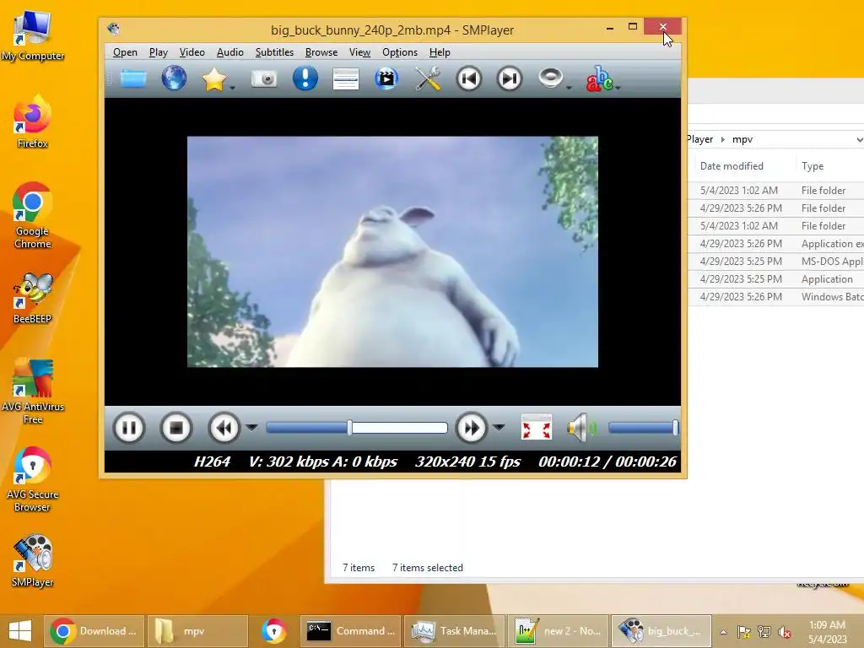Expand the rewind options dropdown arrow
The image size is (864, 648).
click(x=251, y=428)
